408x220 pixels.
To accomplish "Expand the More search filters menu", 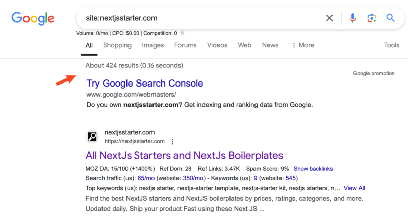I will 302,45.
